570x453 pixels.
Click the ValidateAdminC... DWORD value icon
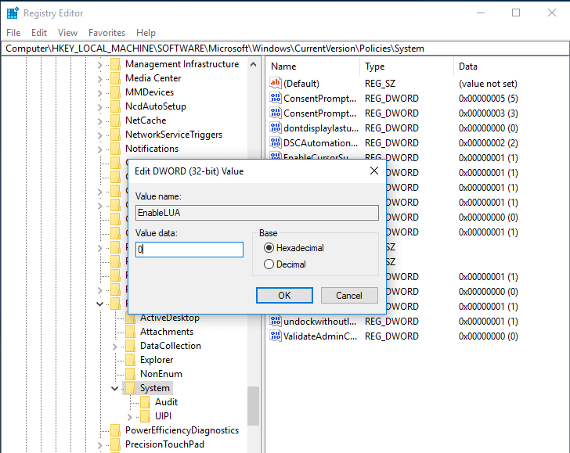275,336
